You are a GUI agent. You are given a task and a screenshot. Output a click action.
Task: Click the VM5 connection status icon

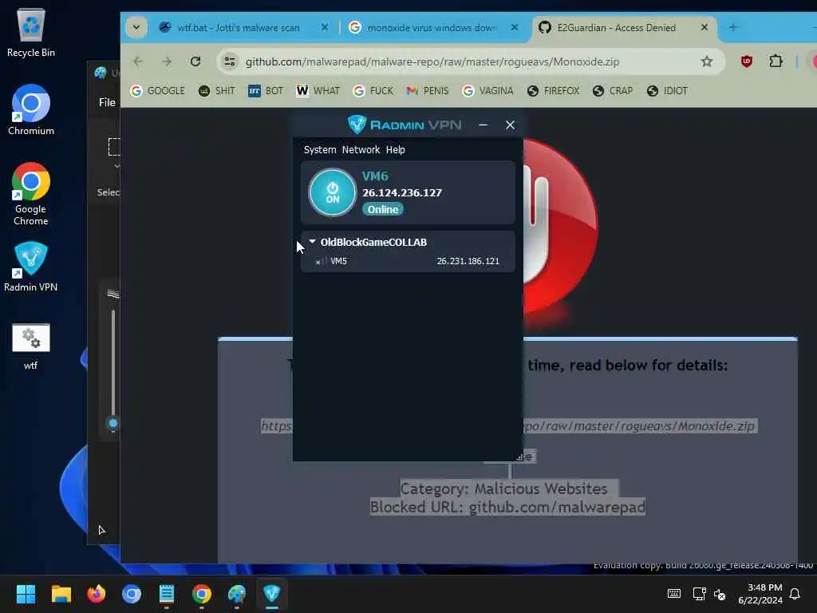(320, 261)
